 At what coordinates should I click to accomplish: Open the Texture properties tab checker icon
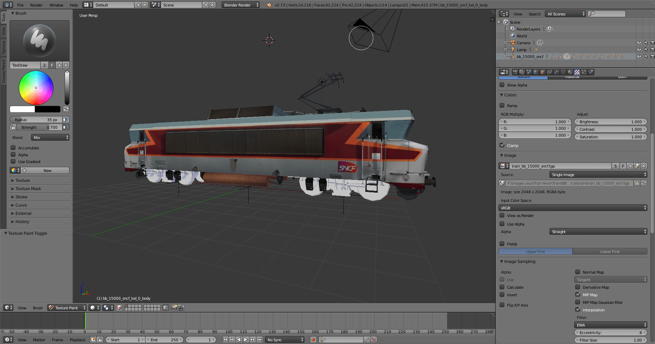[577, 72]
